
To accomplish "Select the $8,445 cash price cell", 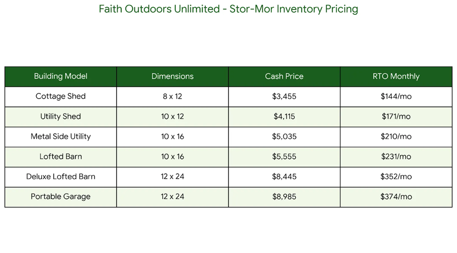I will (x=284, y=176).
